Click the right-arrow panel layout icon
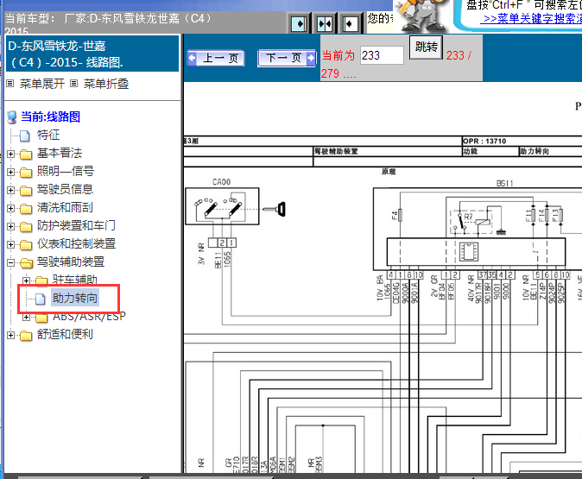The image size is (582, 479). click(299, 24)
